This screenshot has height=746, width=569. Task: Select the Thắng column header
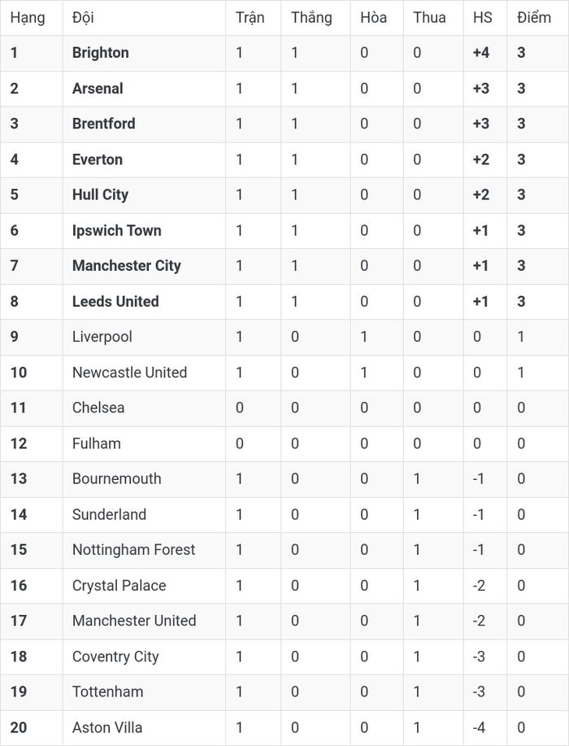311,18
